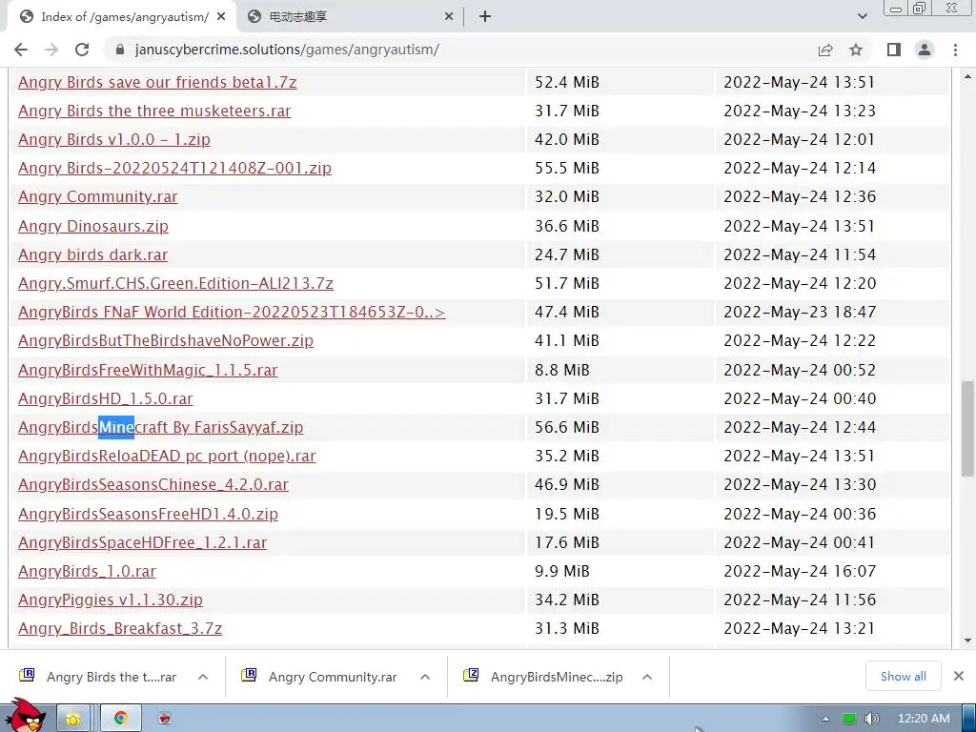The width and height of the screenshot is (976, 732).
Task: Click date 2022-May-23 18:47
Action: (800, 312)
